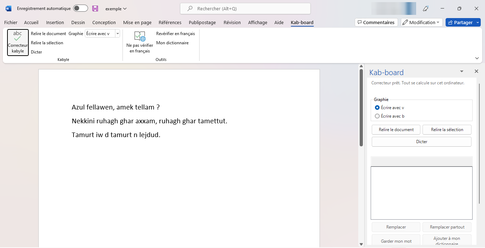Open the Kab-board pane options arrow
The width and height of the screenshot is (485, 248).
tap(462, 71)
